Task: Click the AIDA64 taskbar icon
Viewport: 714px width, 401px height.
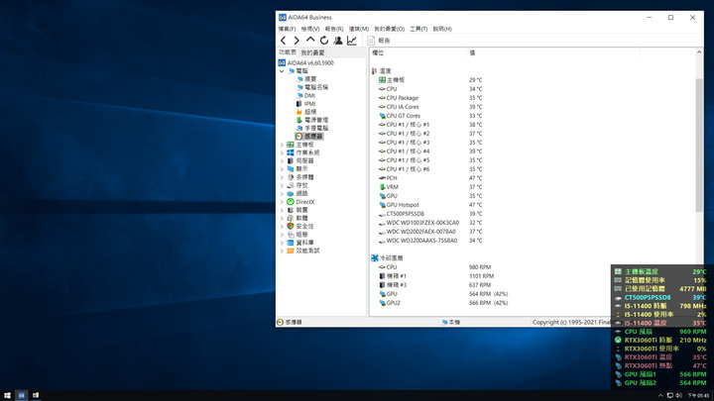Action: click(22, 395)
